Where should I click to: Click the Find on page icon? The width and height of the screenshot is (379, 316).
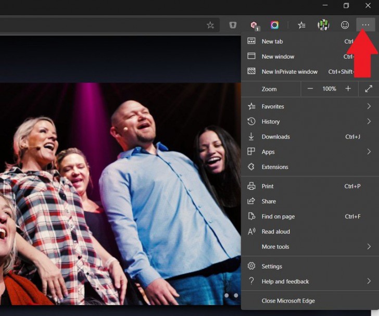tap(251, 216)
